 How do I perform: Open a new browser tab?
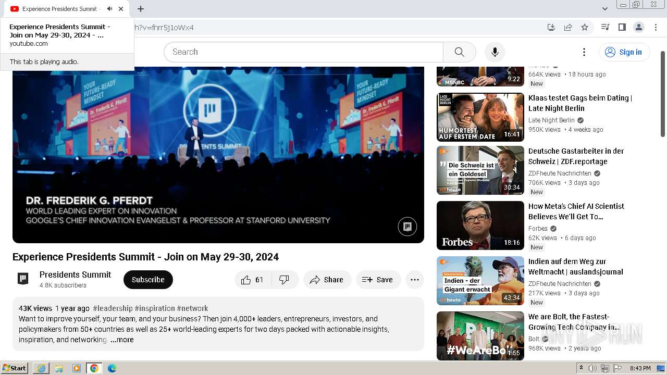(141, 9)
